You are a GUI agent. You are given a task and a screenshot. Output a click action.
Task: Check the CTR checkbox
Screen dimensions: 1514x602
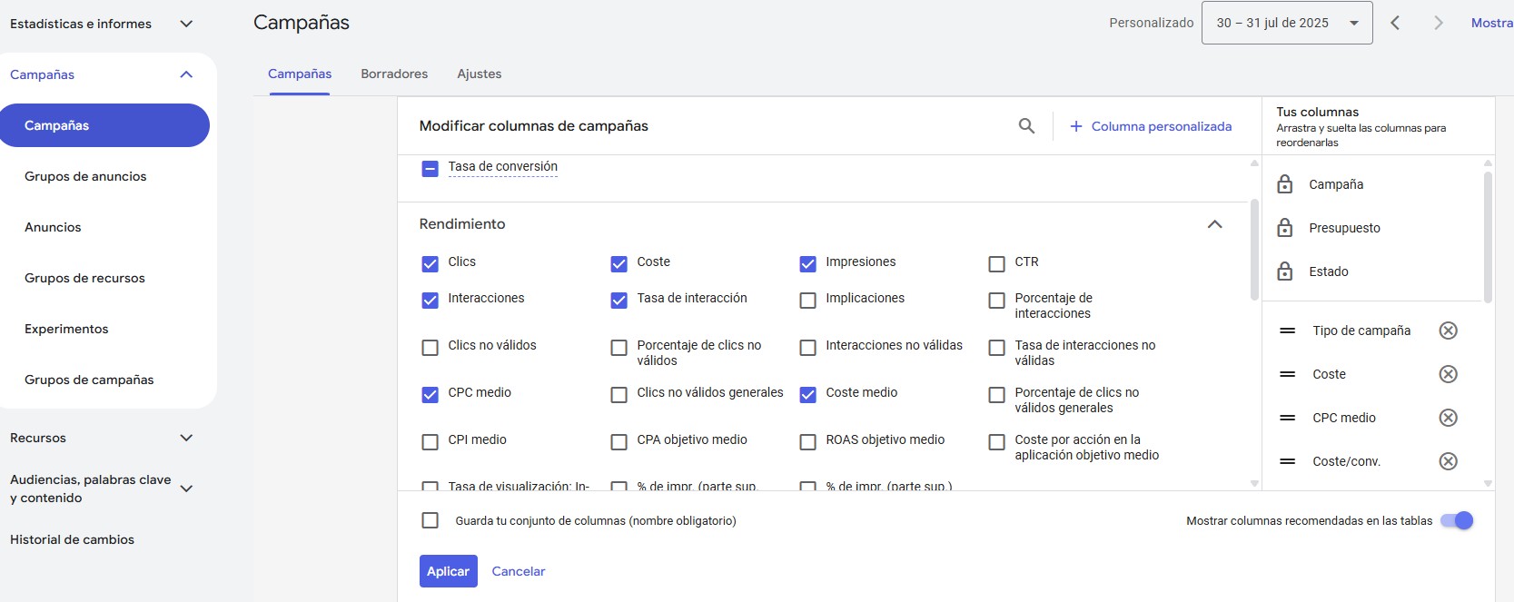pos(997,264)
